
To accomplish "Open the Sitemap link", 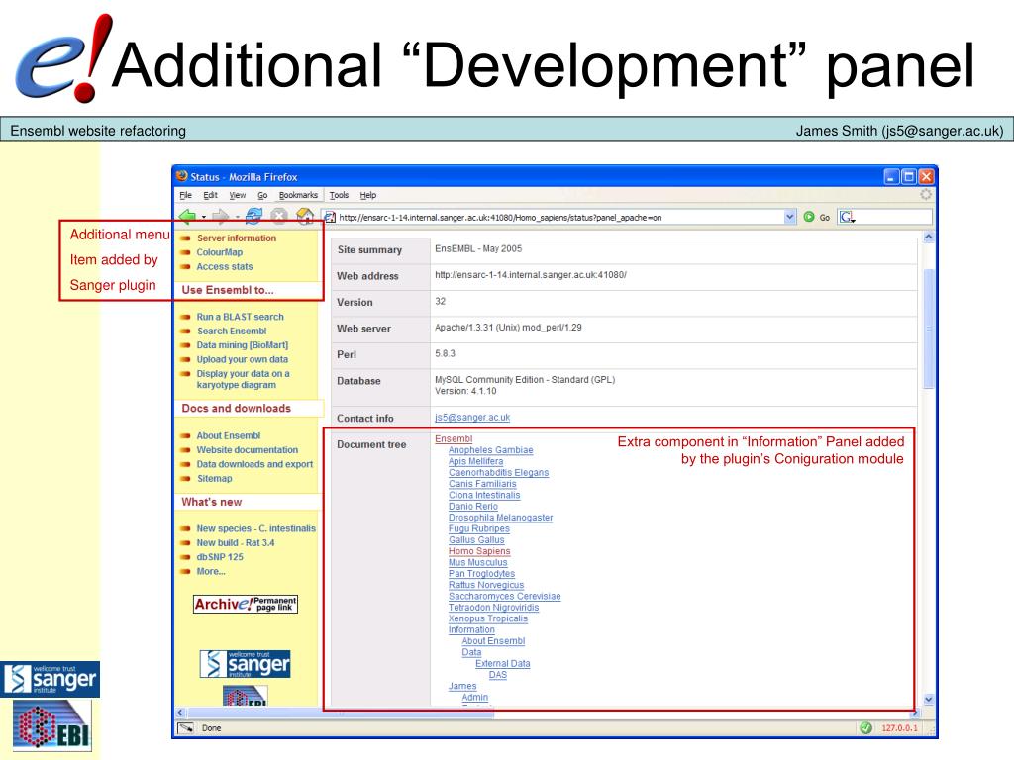I will [x=215, y=478].
